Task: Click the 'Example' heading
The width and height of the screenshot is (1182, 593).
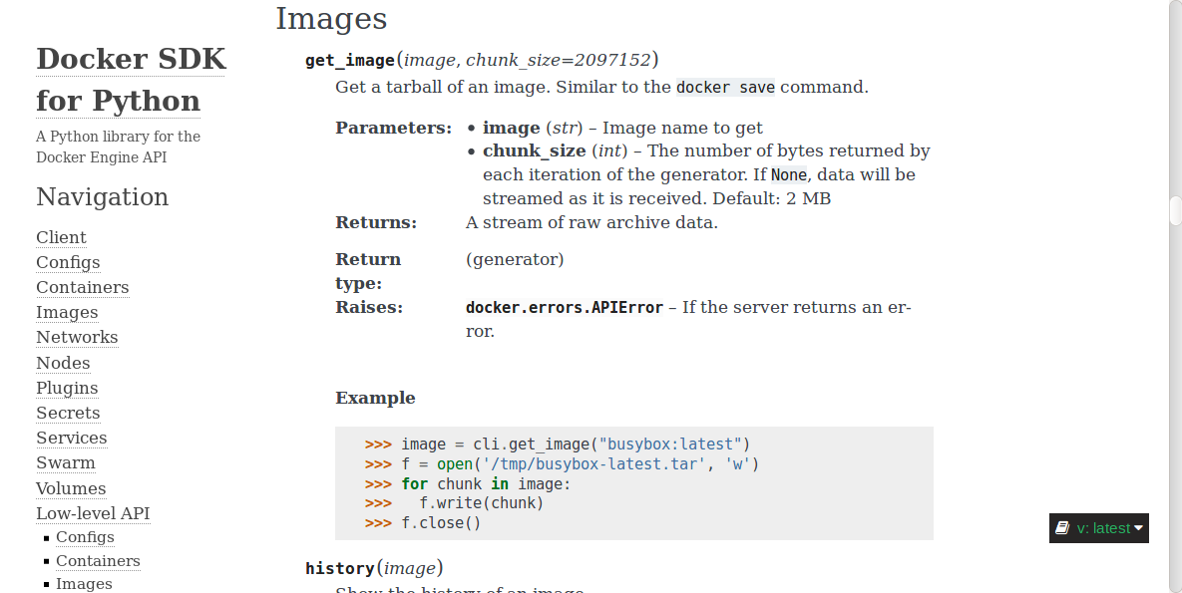Action: [x=375, y=398]
